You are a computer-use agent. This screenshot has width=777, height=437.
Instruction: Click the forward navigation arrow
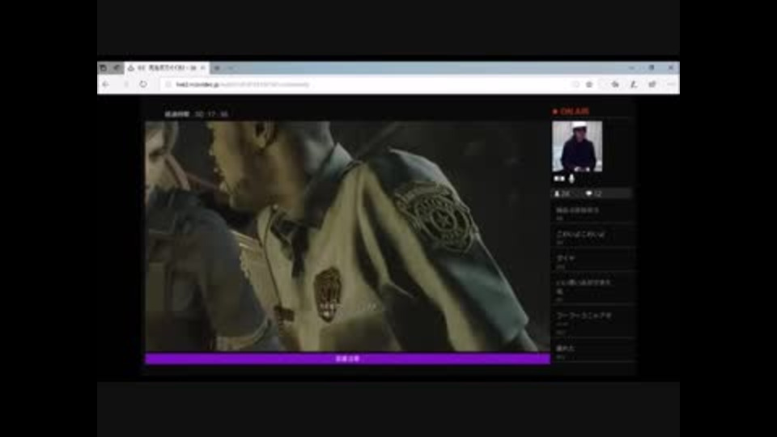tap(125, 85)
